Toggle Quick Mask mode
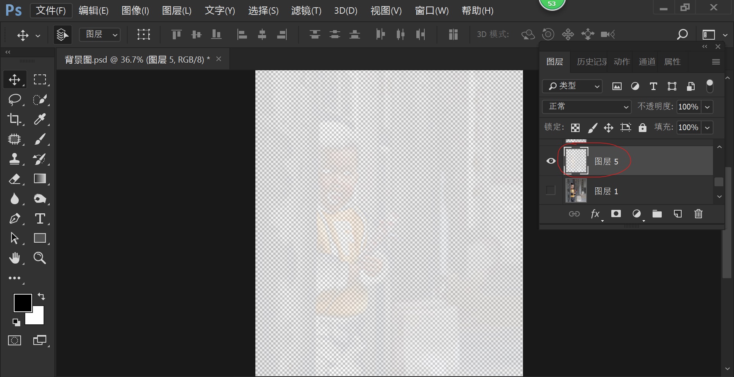734x377 pixels. (x=15, y=340)
